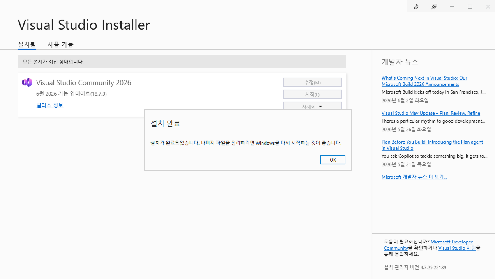Click the 6월 2026 기능 업데이트(18.7.0) text
The height and width of the screenshot is (279, 495).
coord(71,94)
